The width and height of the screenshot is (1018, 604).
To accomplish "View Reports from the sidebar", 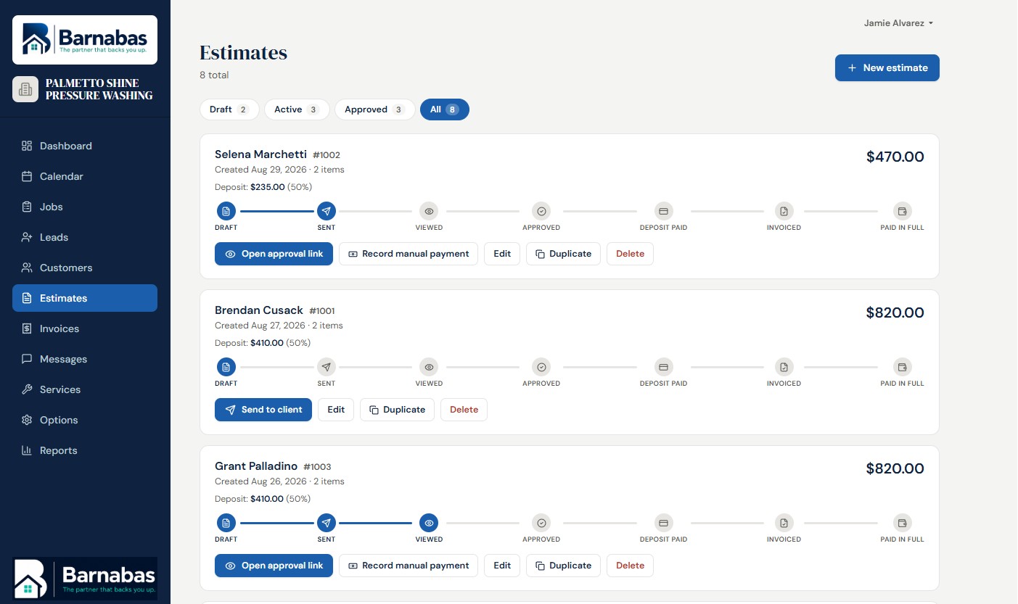I will [85, 450].
